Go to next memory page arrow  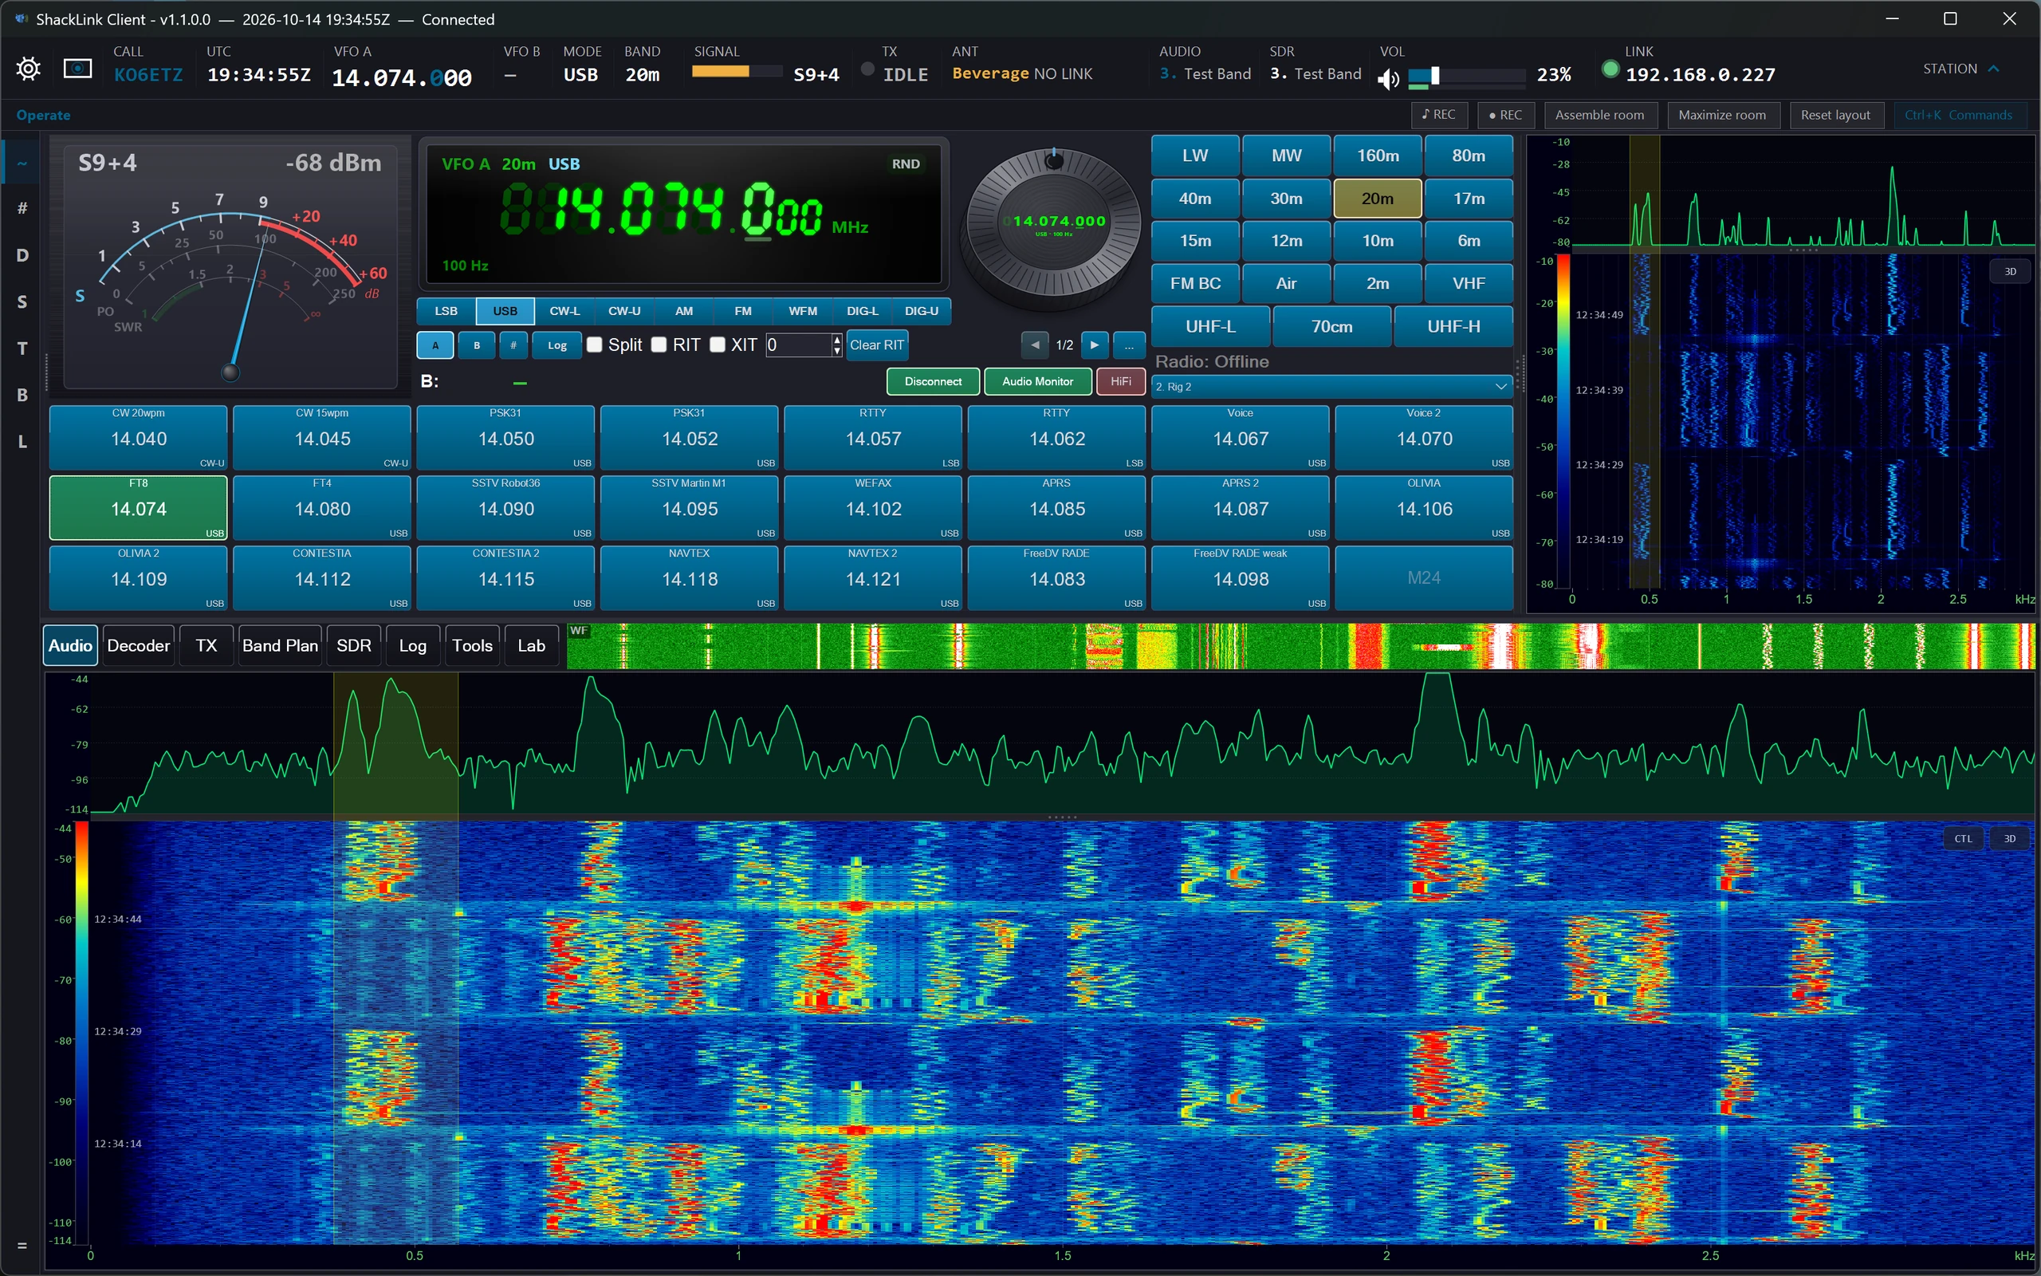1095,345
